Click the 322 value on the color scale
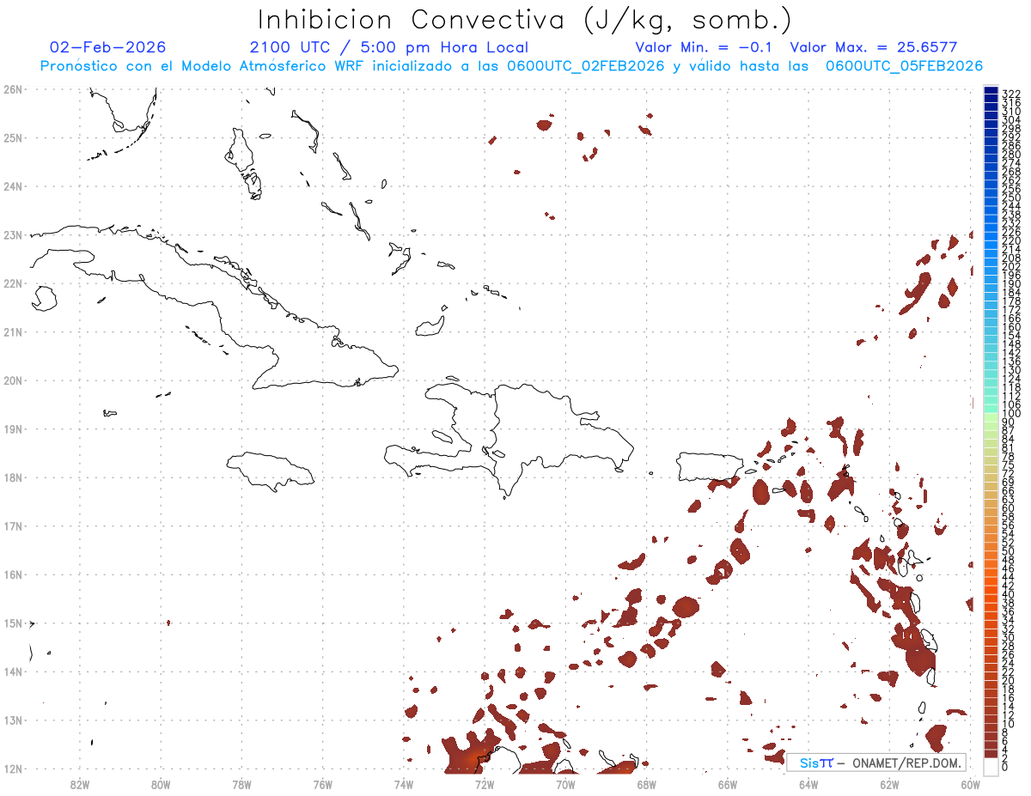Screen dimensions: 1031x796 click(1011, 94)
